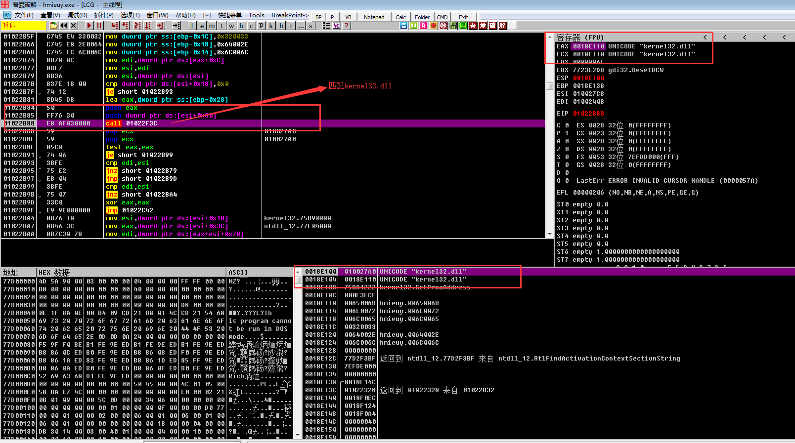The height and width of the screenshot is (443, 795).
Task: Select the EIP register value 01022B88
Action: (x=588, y=114)
